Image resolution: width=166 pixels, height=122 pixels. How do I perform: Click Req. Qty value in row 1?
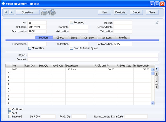pos(31,69)
